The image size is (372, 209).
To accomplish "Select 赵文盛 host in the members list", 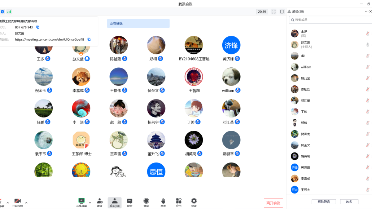I will click(x=306, y=45).
